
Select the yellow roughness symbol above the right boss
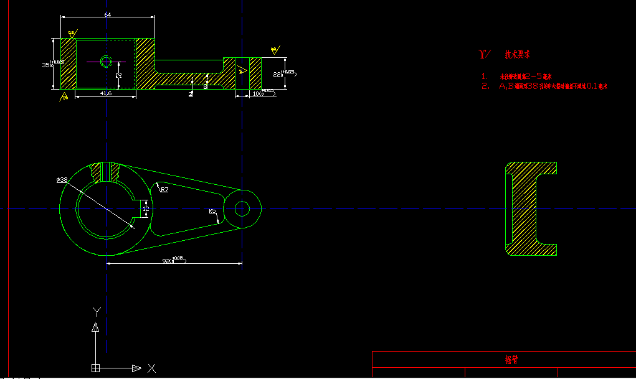click(275, 50)
